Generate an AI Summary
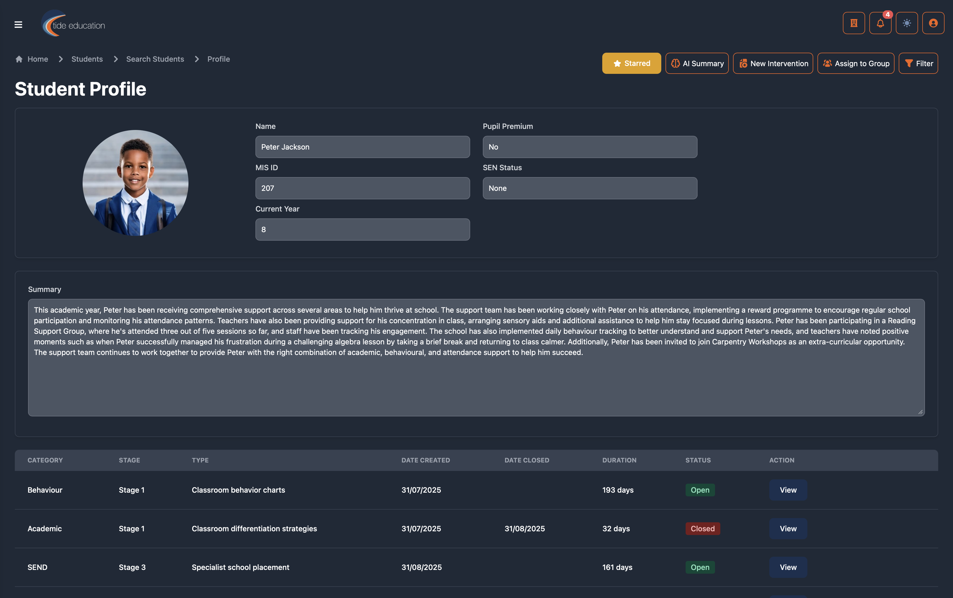 coord(697,63)
